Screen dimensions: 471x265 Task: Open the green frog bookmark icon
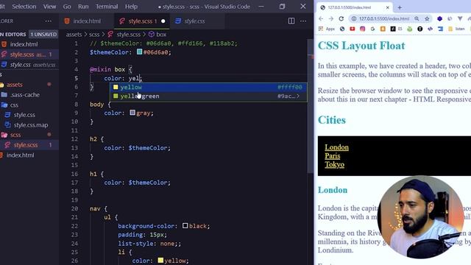(410, 29)
